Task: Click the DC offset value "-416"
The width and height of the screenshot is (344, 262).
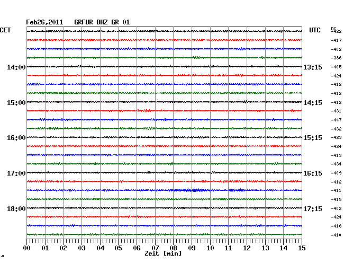Action: pyautogui.click(x=336, y=226)
